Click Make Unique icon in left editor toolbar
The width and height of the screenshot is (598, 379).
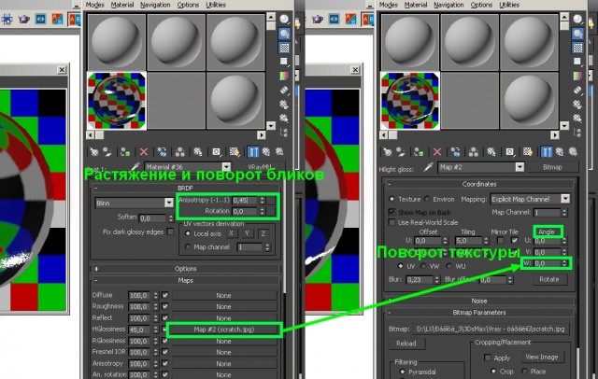(x=180, y=152)
